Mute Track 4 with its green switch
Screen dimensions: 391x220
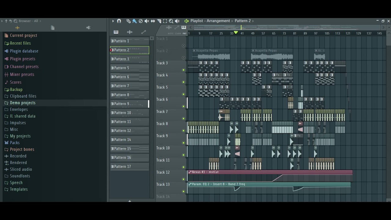184,82
